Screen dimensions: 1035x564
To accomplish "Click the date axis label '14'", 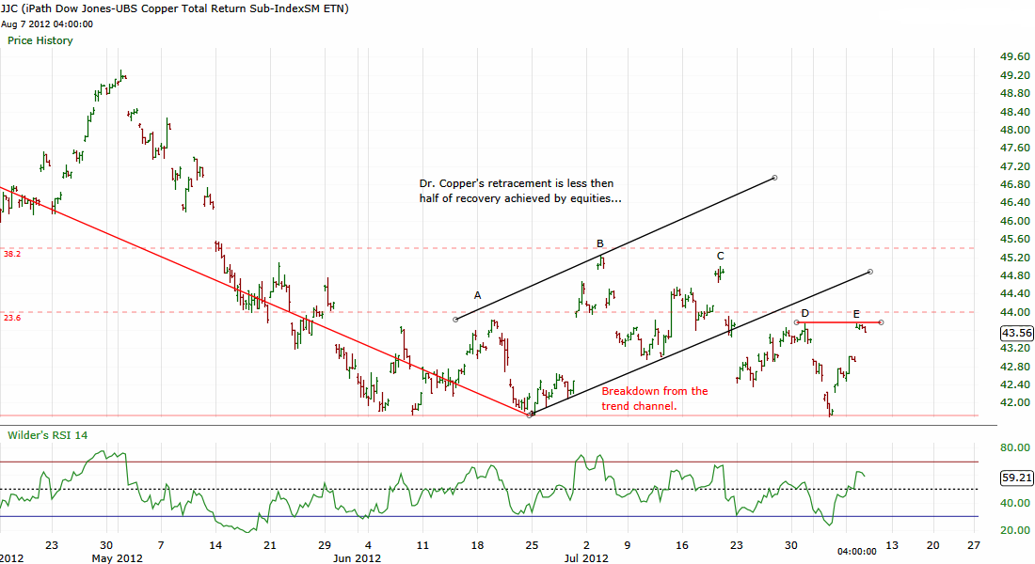I will pos(215,545).
